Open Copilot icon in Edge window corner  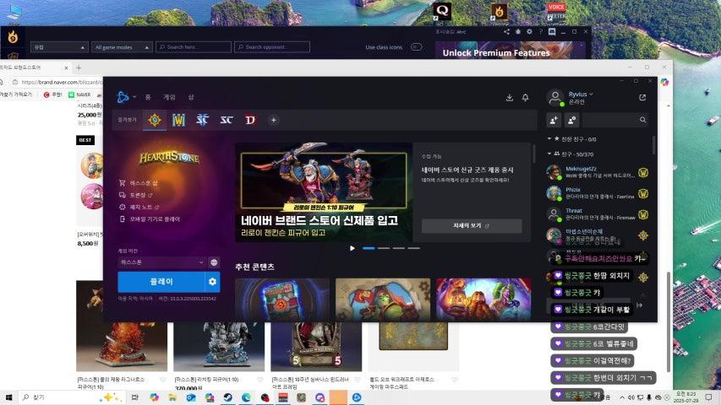(x=665, y=82)
